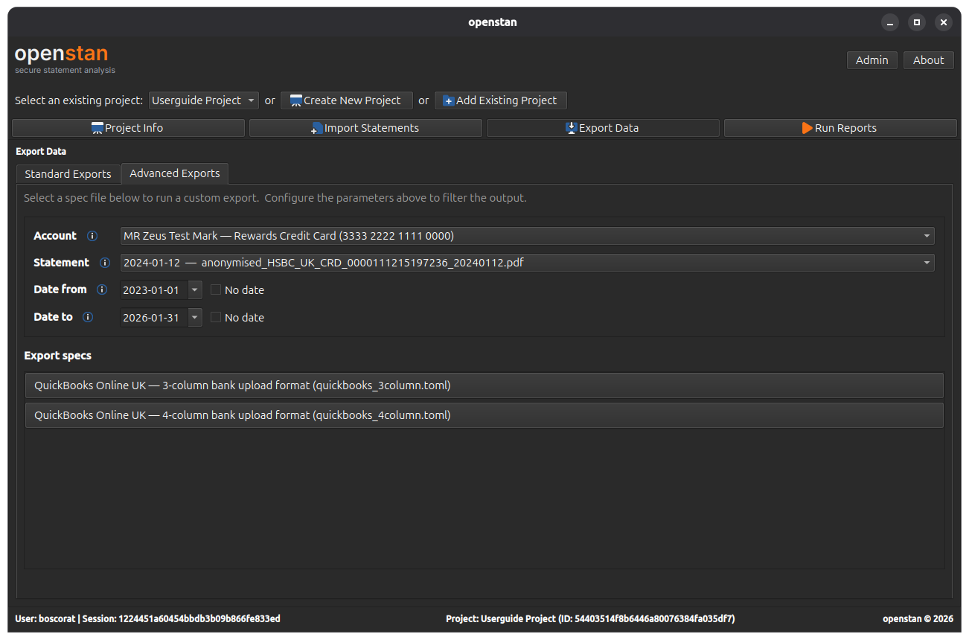Click the 'openstan © 2026' status text
This screenshot has width=969, height=640.
point(918,618)
